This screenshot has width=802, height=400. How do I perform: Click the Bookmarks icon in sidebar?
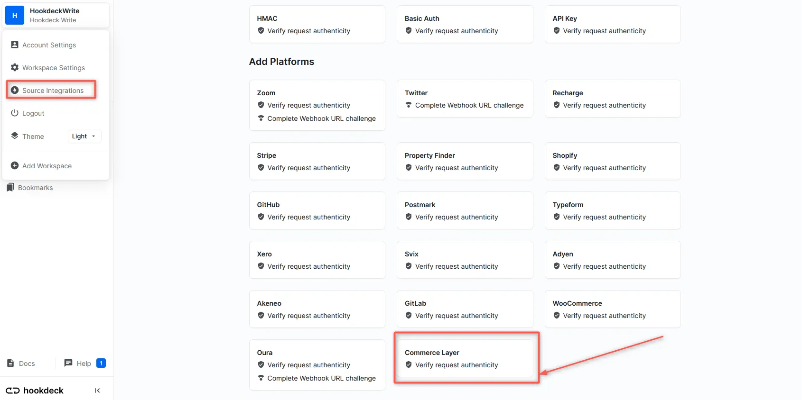[x=10, y=187]
